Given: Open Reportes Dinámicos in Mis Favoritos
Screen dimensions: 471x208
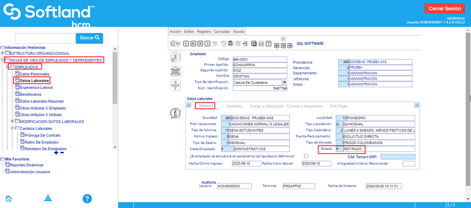Looking at the screenshot, I should tap(27, 165).
